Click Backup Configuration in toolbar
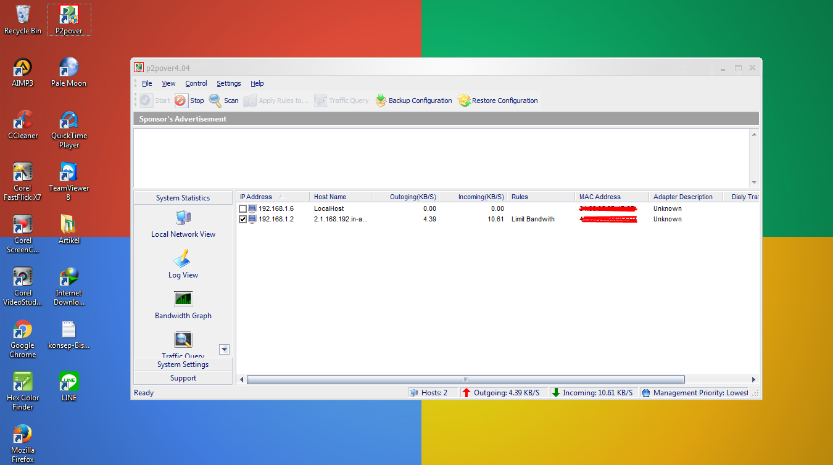 [x=413, y=101]
